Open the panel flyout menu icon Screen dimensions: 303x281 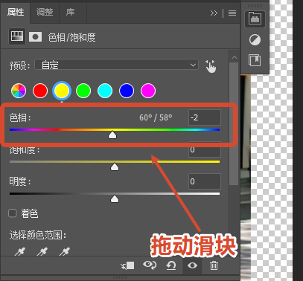[x=232, y=13]
